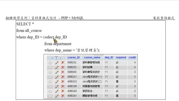Click the credit value in row 40BQ40
Image resolution: width=179 pixels, height=101 pixels.
pyautogui.click(x=135, y=91)
